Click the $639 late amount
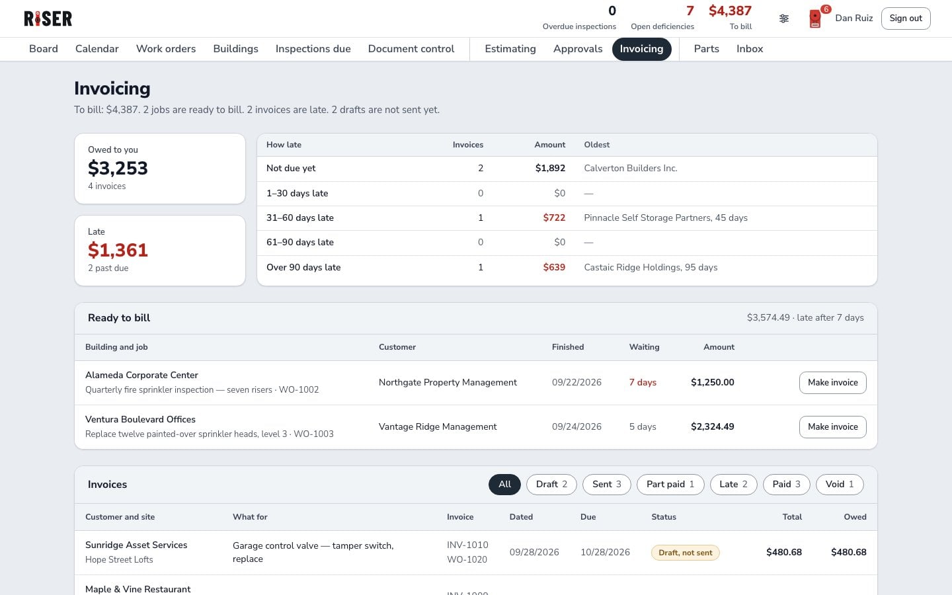 [x=554, y=267]
